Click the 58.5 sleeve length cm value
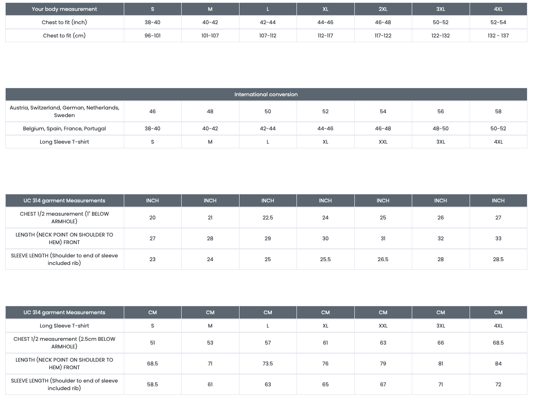The height and width of the screenshot is (401, 536). pyautogui.click(x=152, y=384)
